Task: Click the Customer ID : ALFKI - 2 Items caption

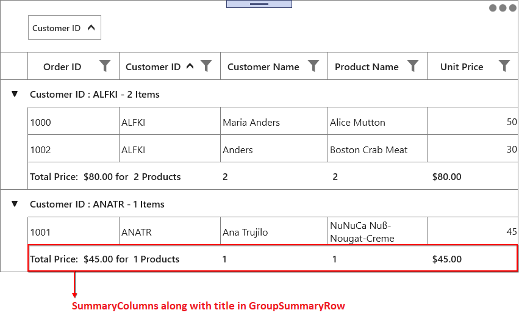Action: (x=95, y=95)
